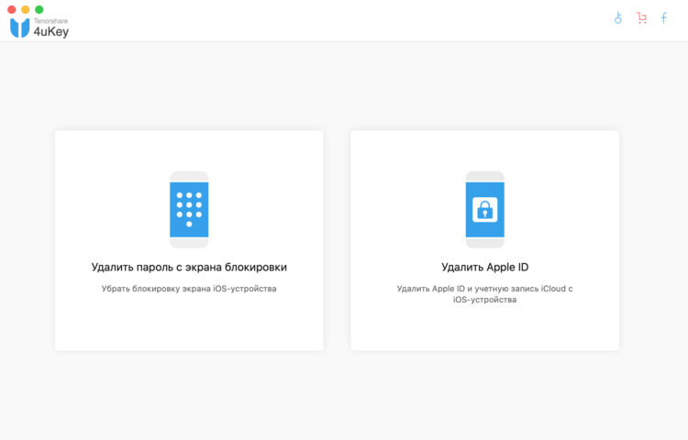This screenshot has width=688, height=440.
Task: Open the shopping cart purchase icon
Action: 641,18
